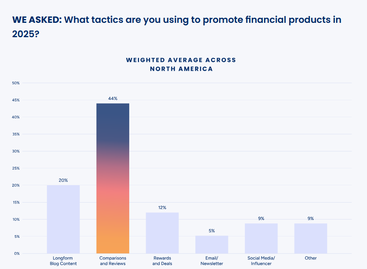Click the 44% value label

[x=113, y=99]
